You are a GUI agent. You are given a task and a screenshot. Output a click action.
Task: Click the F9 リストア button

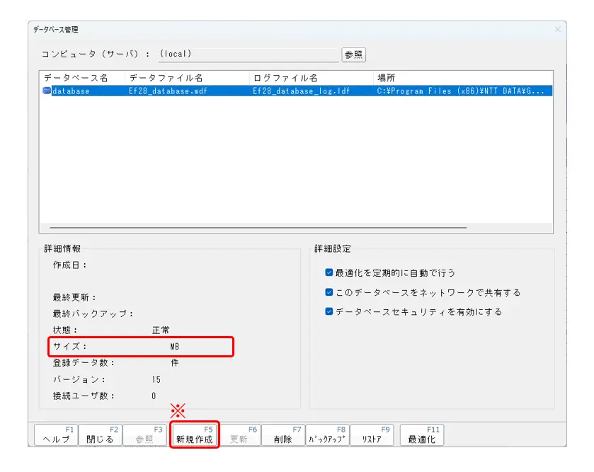(x=372, y=435)
